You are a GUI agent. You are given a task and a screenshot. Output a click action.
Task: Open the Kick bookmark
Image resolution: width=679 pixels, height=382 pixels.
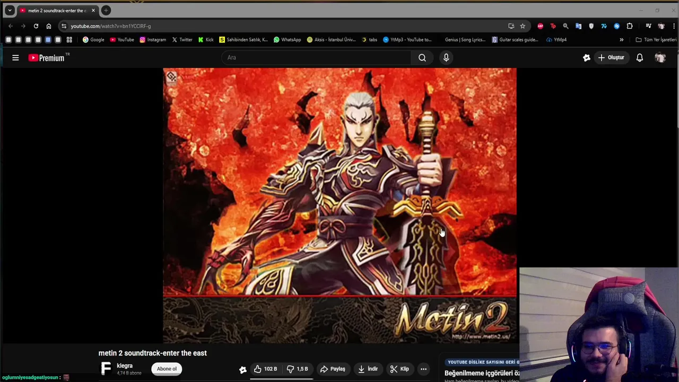pyautogui.click(x=206, y=40)
